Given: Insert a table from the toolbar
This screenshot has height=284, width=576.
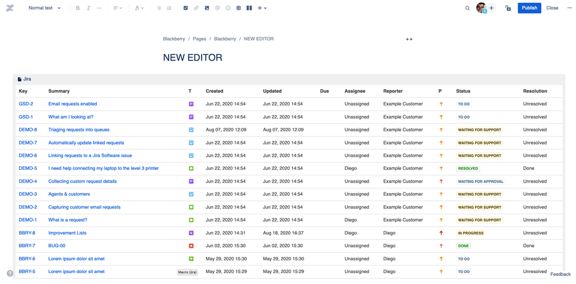Looking at the screenshot, I should [238, 7].
